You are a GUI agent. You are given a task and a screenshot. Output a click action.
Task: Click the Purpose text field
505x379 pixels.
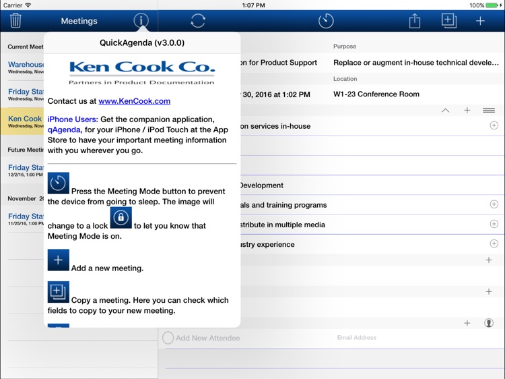click(x=416, y=63)
